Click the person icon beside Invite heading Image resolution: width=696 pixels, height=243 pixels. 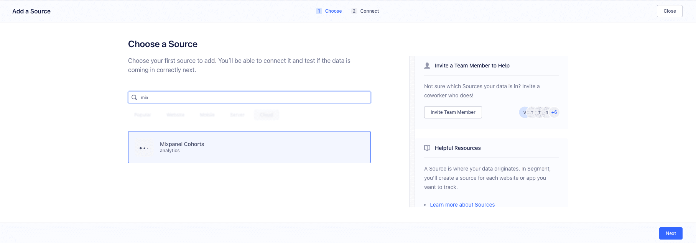427,66
